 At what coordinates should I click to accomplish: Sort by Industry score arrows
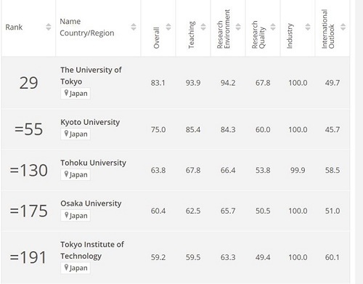308,27
